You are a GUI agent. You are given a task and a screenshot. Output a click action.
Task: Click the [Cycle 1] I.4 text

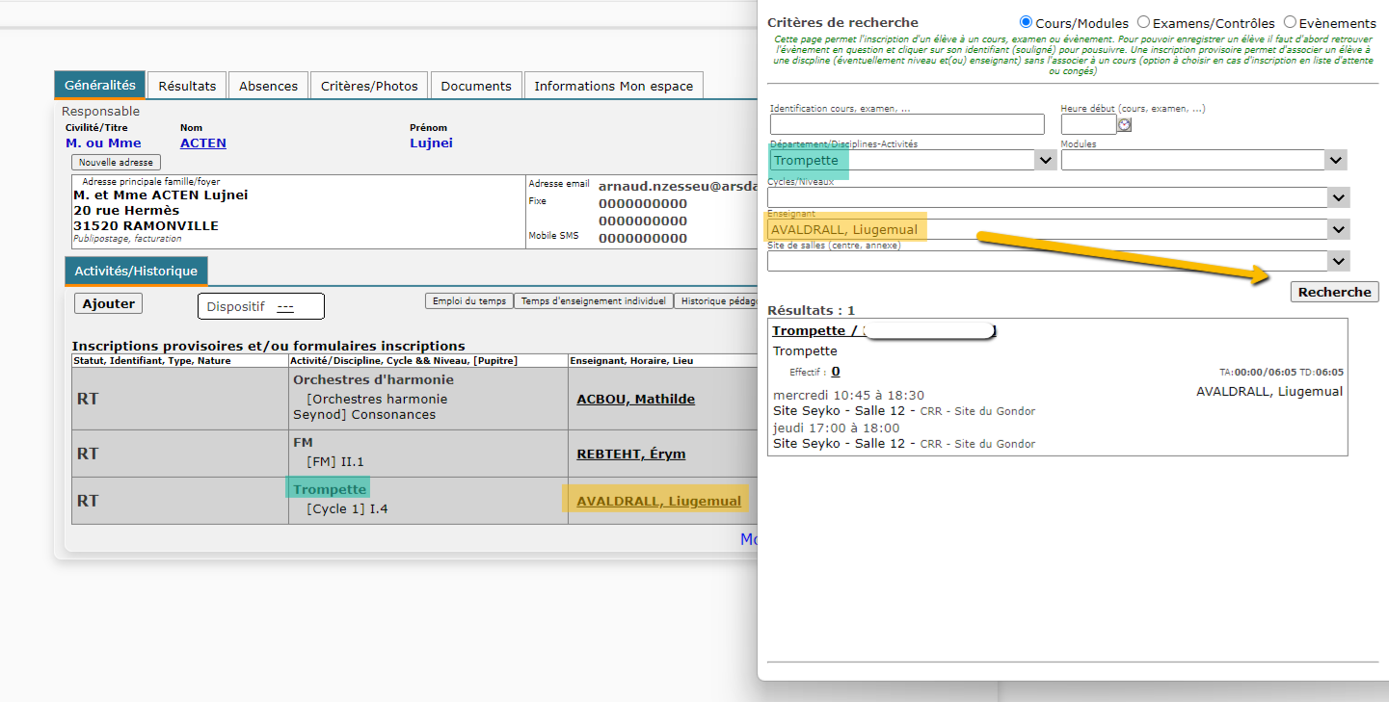tap(347, 508)
